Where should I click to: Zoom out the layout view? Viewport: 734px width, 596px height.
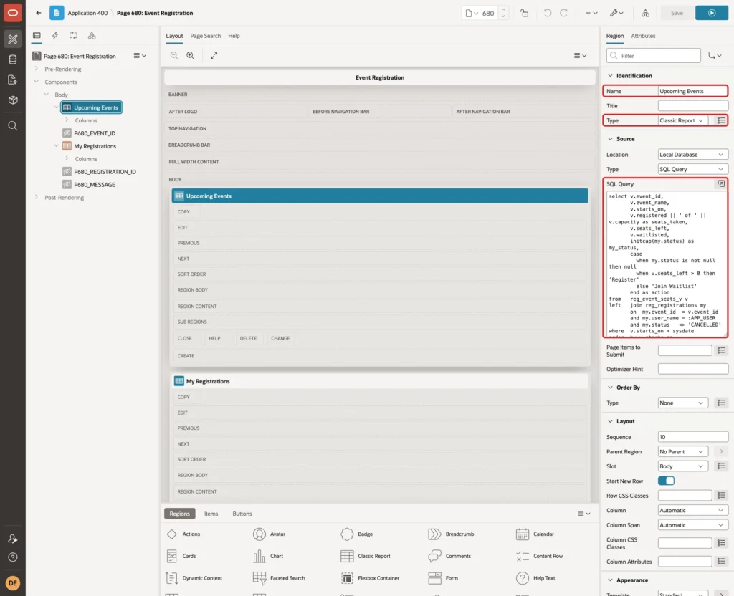(x=174, y=55)
